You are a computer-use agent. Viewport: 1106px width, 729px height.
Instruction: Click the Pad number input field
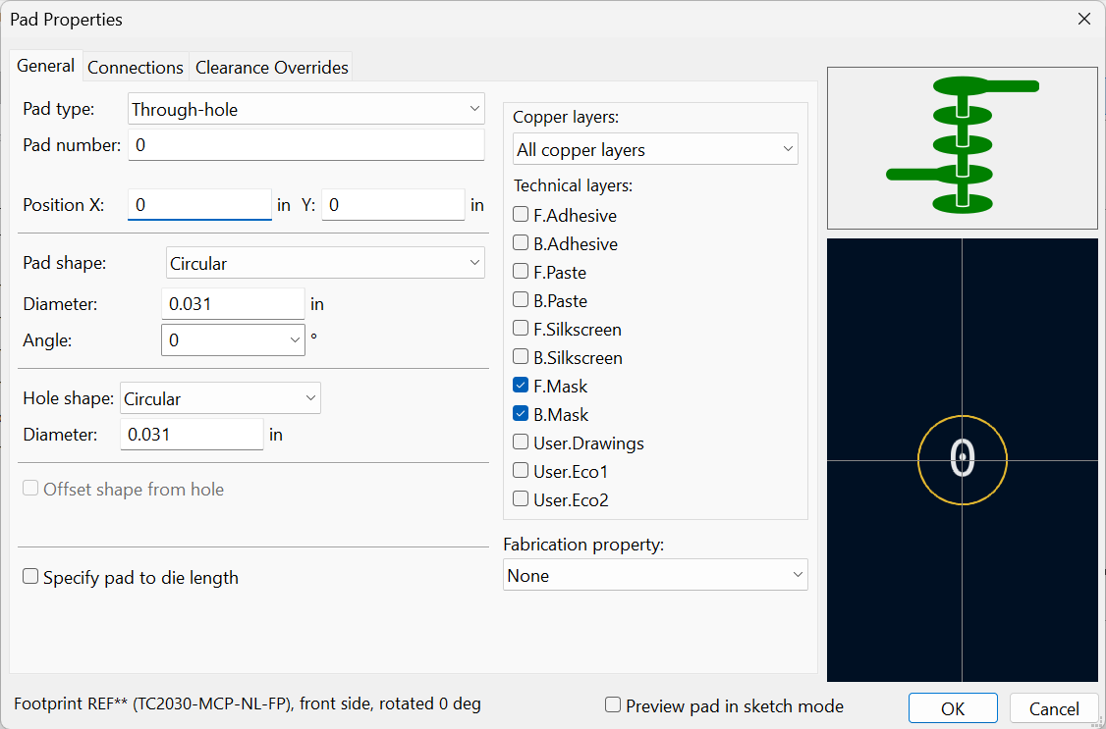[x=306, y=145]
